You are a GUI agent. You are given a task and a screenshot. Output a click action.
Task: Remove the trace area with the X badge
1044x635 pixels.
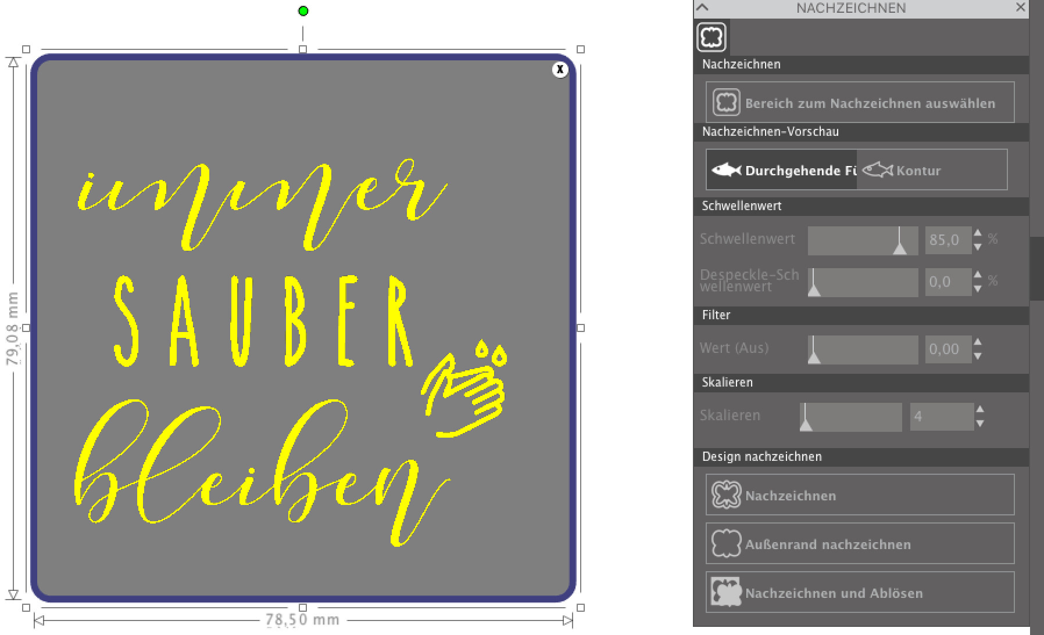[560, 70]
